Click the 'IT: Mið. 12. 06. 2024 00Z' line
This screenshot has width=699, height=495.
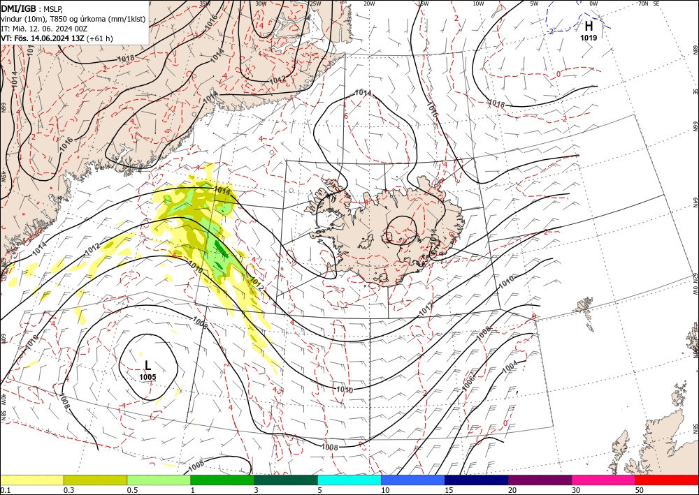(x=44, y=29)
